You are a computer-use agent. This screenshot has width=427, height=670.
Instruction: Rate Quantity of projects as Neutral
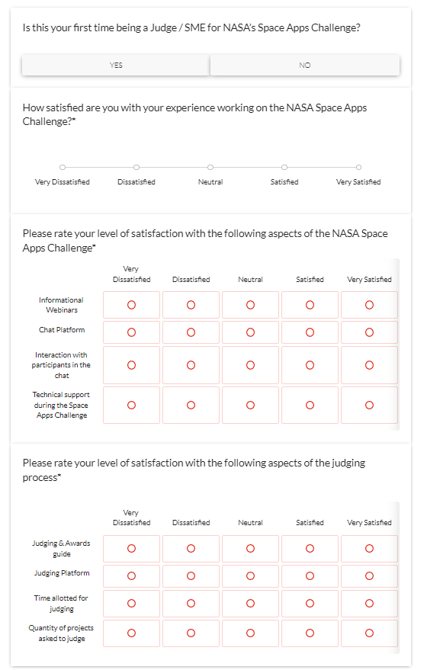click(x=250, y=633)
